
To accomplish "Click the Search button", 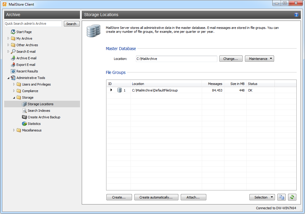I will (72, 24).
